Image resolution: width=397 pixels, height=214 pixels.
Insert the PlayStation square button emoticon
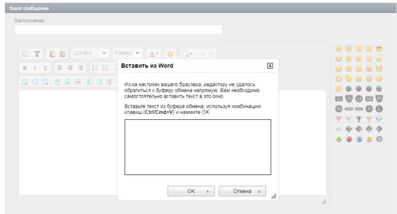pos(379,89)
